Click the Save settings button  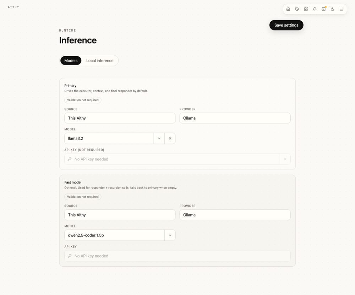tap(286, 25)
